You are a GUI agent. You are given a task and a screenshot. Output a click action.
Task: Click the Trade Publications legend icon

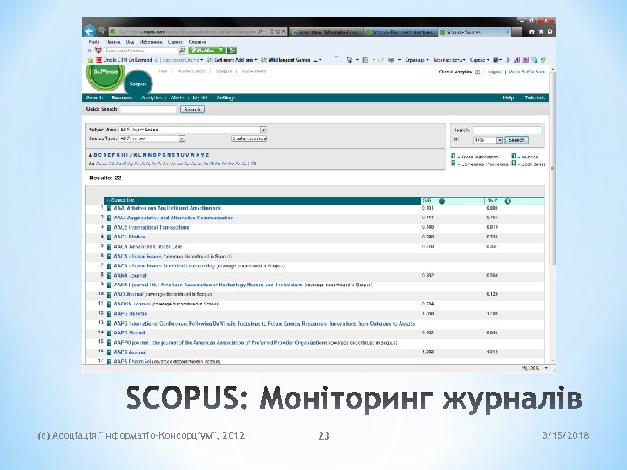454,157
